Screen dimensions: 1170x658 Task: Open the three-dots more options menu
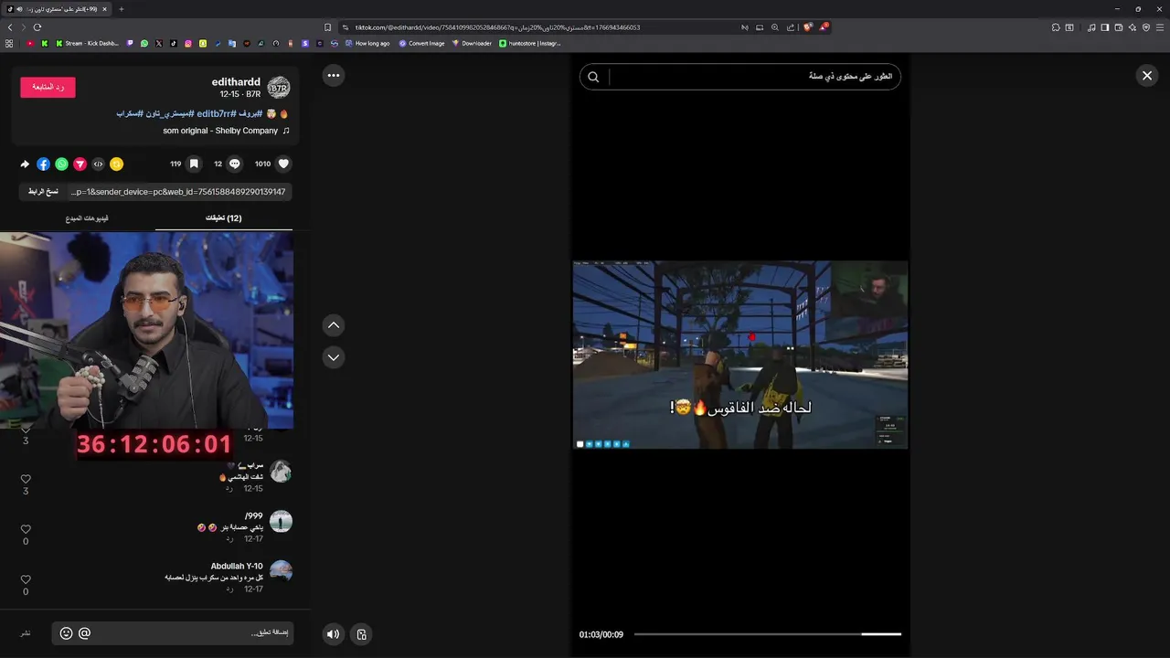[x=334, y=76]
